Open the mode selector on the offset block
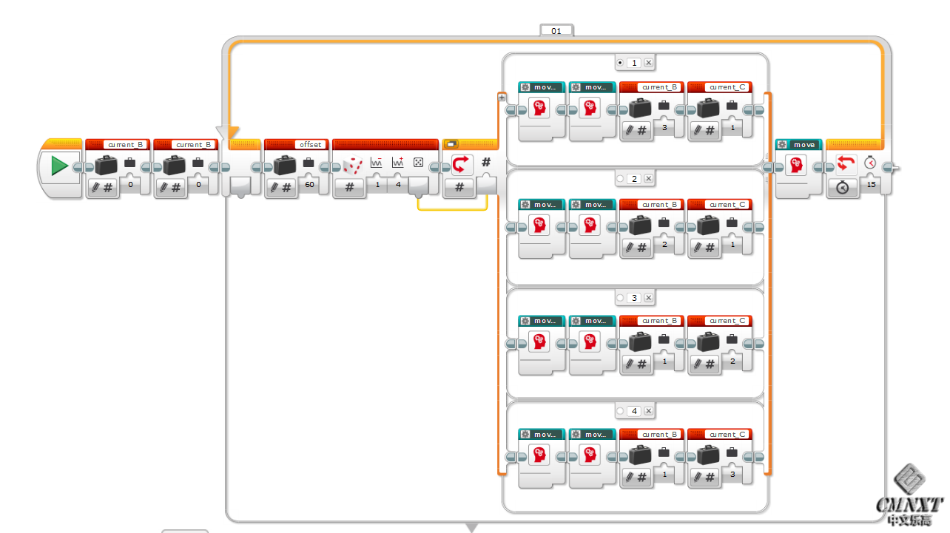This screenshot has height=533, width=950. (280, 188)
